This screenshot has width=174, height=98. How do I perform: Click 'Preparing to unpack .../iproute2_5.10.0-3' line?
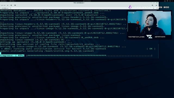(x=52, y=13)
